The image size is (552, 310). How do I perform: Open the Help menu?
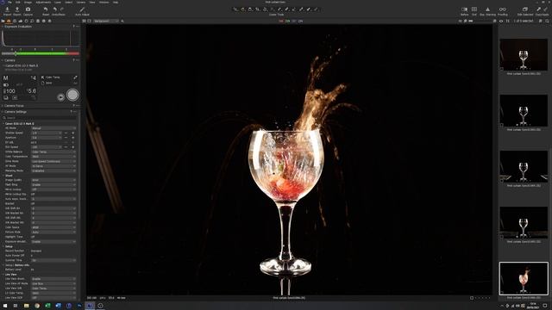[x=116, y=2]
